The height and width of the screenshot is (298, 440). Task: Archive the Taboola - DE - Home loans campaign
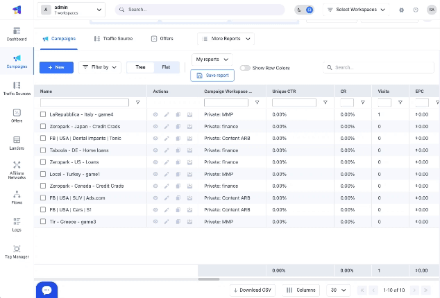pos(189,150)
